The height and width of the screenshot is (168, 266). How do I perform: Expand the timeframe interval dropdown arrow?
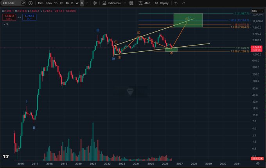pyautogui.click(x=87, y=3)
